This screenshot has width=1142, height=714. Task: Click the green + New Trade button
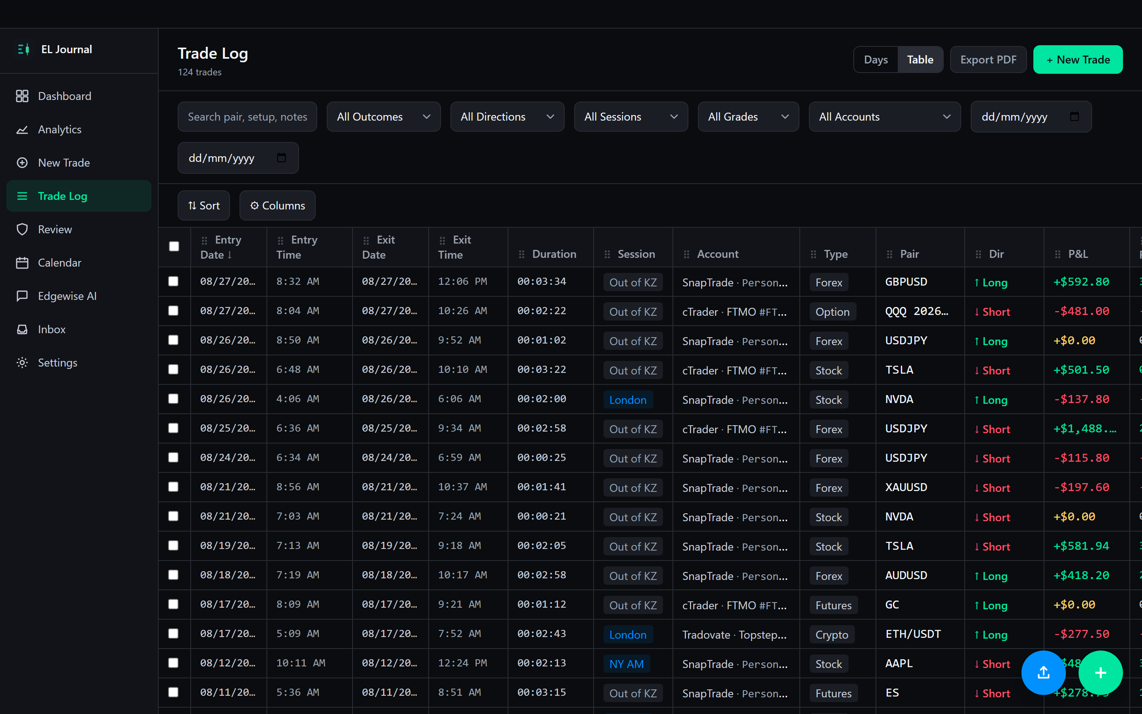[1078, 59]
